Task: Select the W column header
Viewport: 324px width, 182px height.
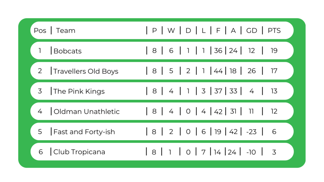Action: 171,31
